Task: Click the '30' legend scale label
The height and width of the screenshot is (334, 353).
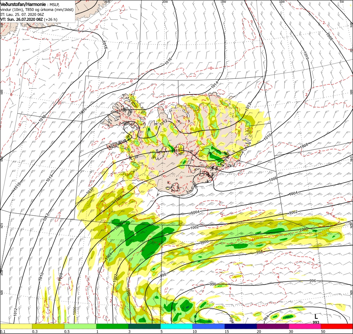Action: 291,331
